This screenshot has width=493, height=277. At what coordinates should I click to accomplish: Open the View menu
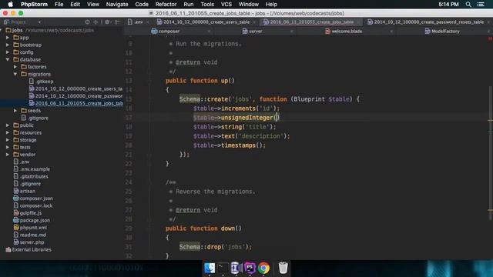92,4
